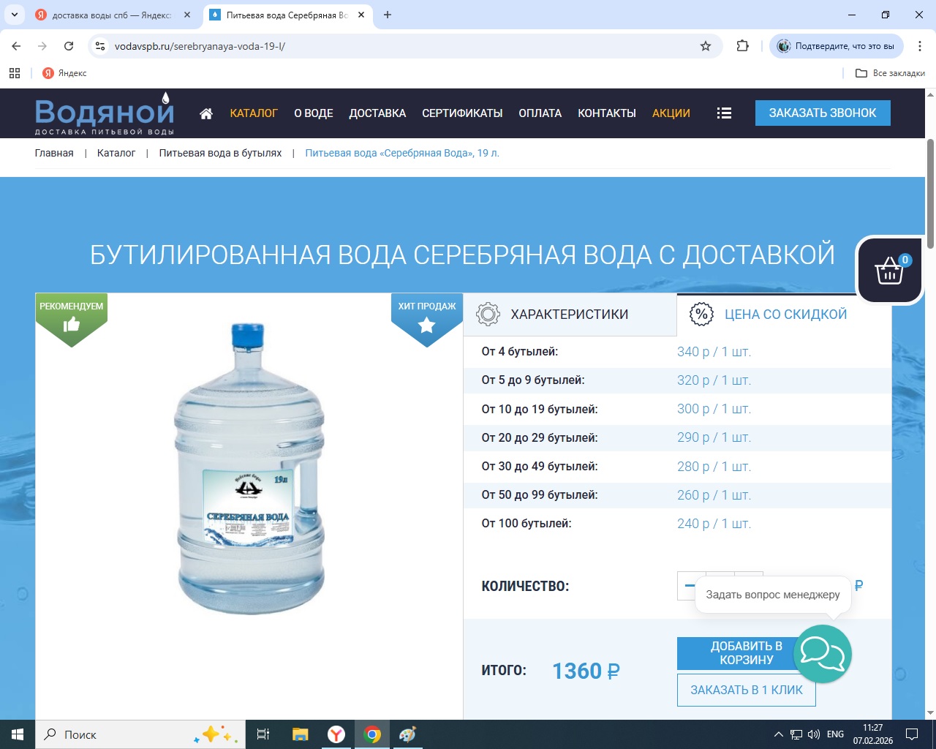Open the volume control in system tray
The height and width of the screenshot is (749, 936).
click(813, 734)
